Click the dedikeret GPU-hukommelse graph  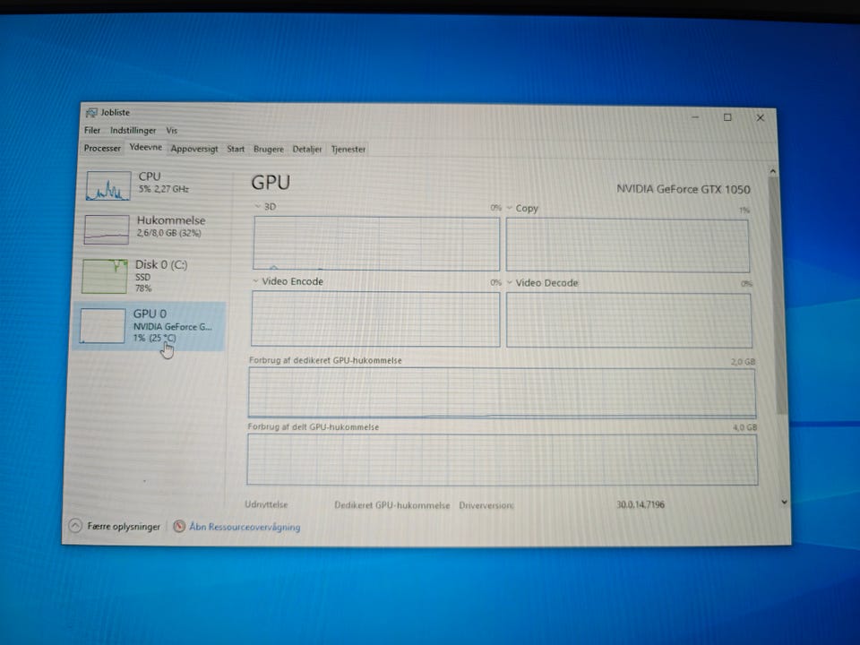pyautogui.click(x=502, y=392)
